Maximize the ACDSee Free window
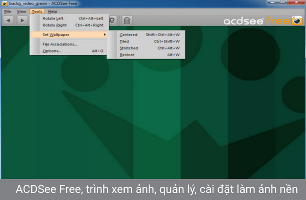This screenshot has height=200, width=306. (282, 2)
